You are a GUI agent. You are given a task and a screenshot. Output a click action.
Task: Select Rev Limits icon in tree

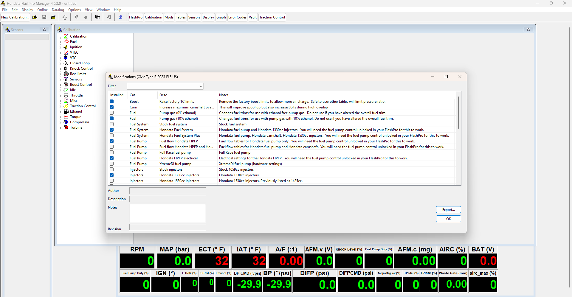pos(66,74)
